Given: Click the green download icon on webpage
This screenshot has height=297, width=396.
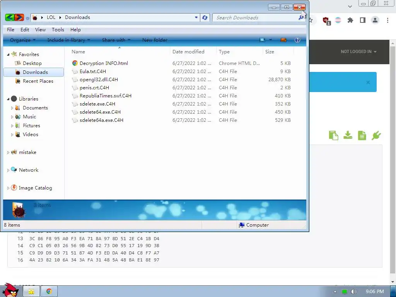Looking at the screenshot, I should click(348, 135).
